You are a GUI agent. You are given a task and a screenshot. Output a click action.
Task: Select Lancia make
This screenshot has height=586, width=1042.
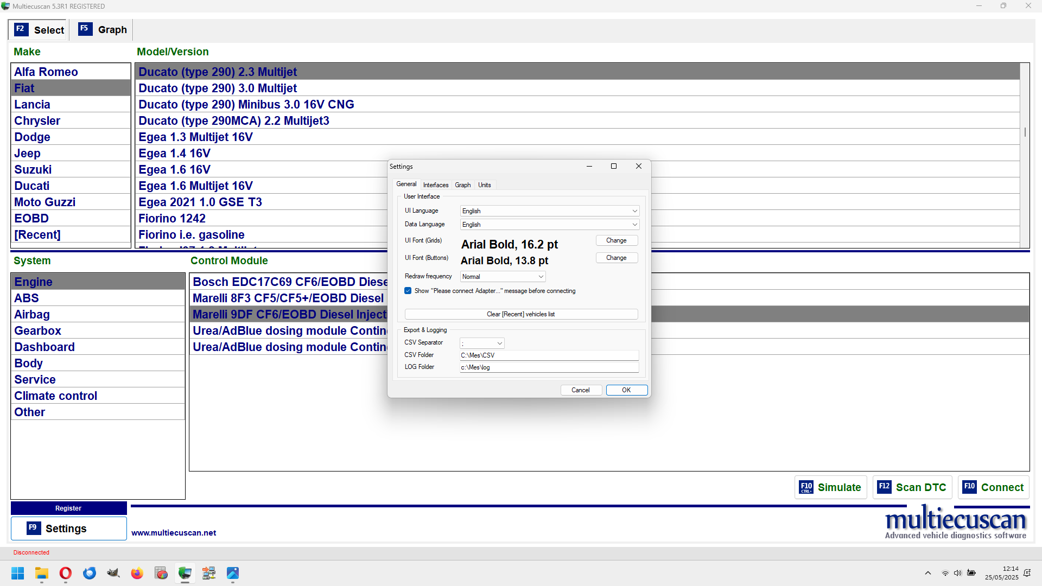click(x=71, y=105)
